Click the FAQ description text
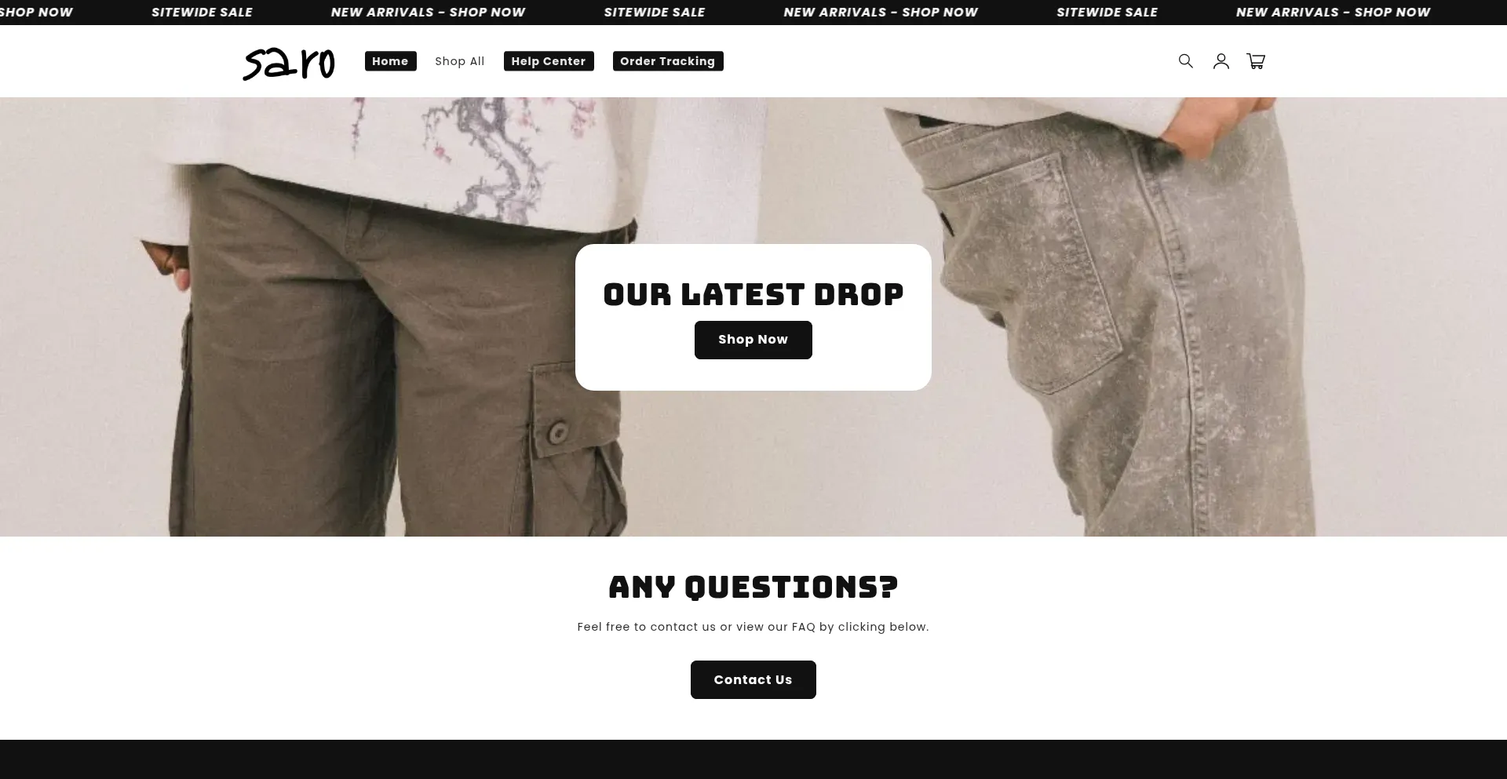The image size is (1507, 779). click(753, 627)
